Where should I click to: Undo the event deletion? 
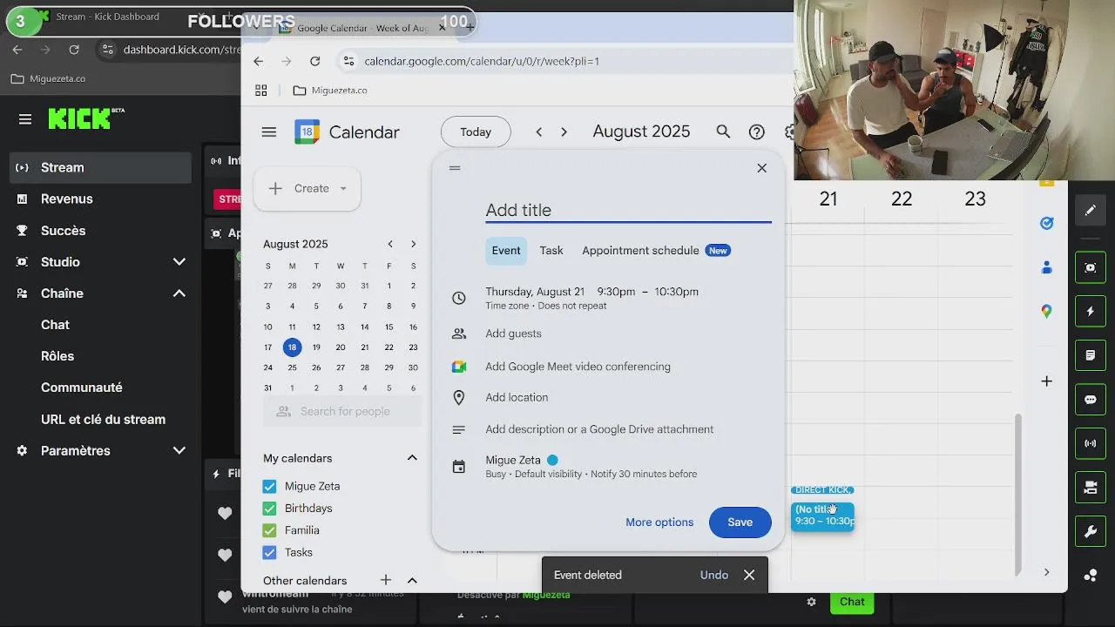point(714,575)
